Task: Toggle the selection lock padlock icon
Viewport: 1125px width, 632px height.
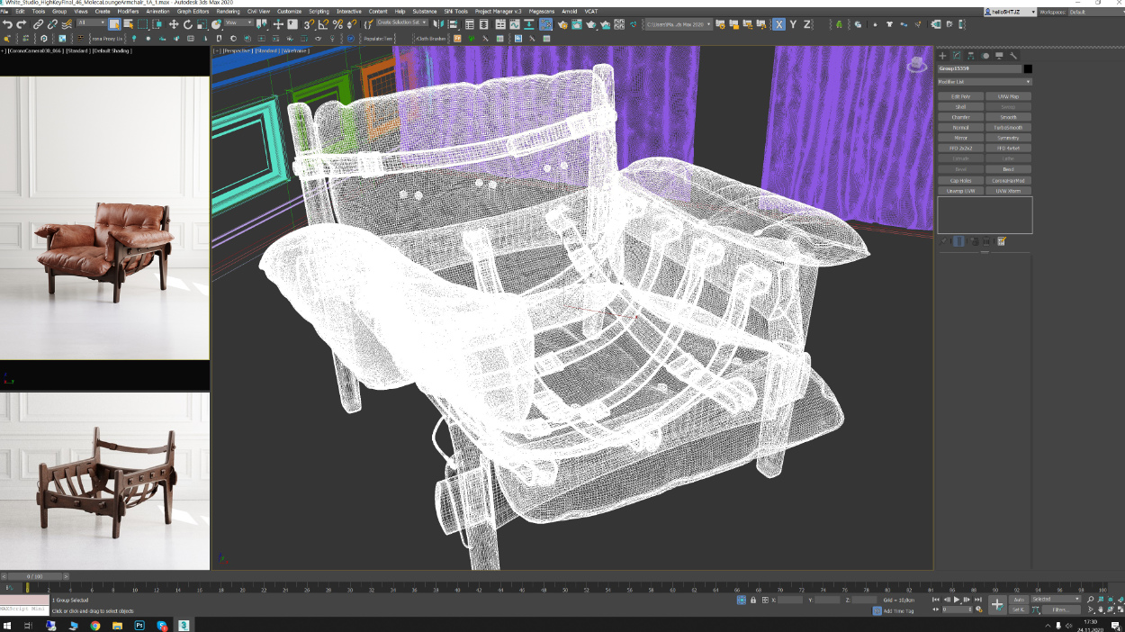Action: click(x=753, y=600)
